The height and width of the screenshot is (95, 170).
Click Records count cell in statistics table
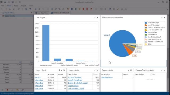click(16, 64)
